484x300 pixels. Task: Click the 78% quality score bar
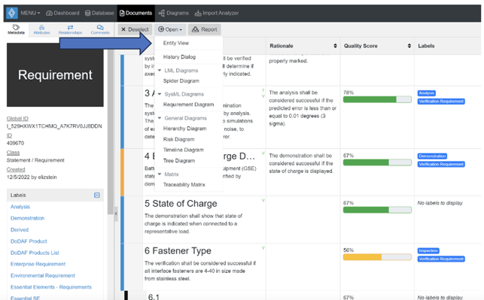click(x=377, y=99)
